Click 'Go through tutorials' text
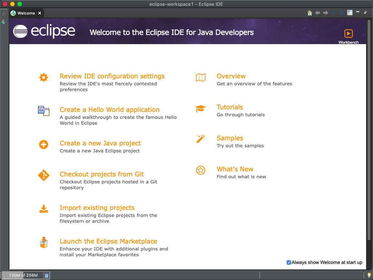373x280 pixels. click(240, 115)
